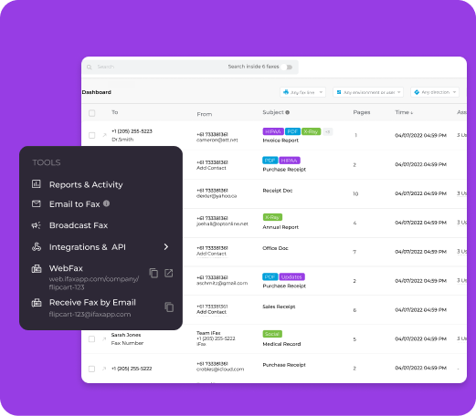Click the +1 (205) 255-5223 recipient number
The width and height of the screenshot is (476, 416).
click(x=132, y=131)
